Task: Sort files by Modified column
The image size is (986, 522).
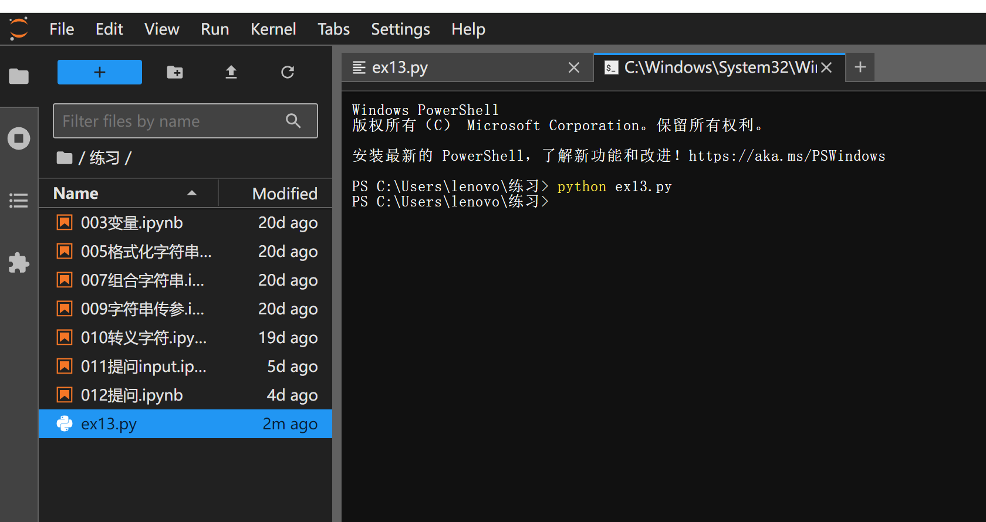Action: tap(284, 194)
